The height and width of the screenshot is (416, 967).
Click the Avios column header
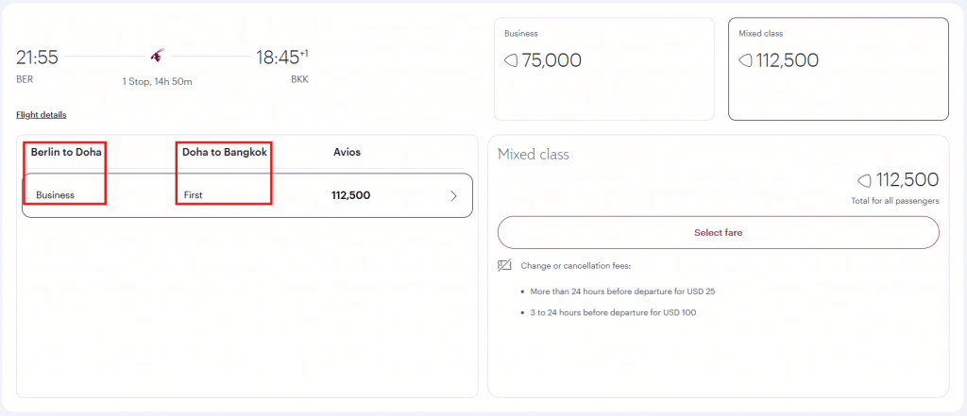point(347,152)
